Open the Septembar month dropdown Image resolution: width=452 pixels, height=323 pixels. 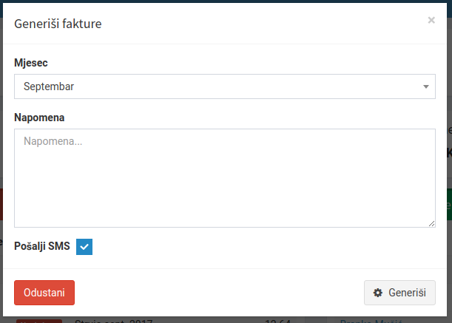click(225, 86)
